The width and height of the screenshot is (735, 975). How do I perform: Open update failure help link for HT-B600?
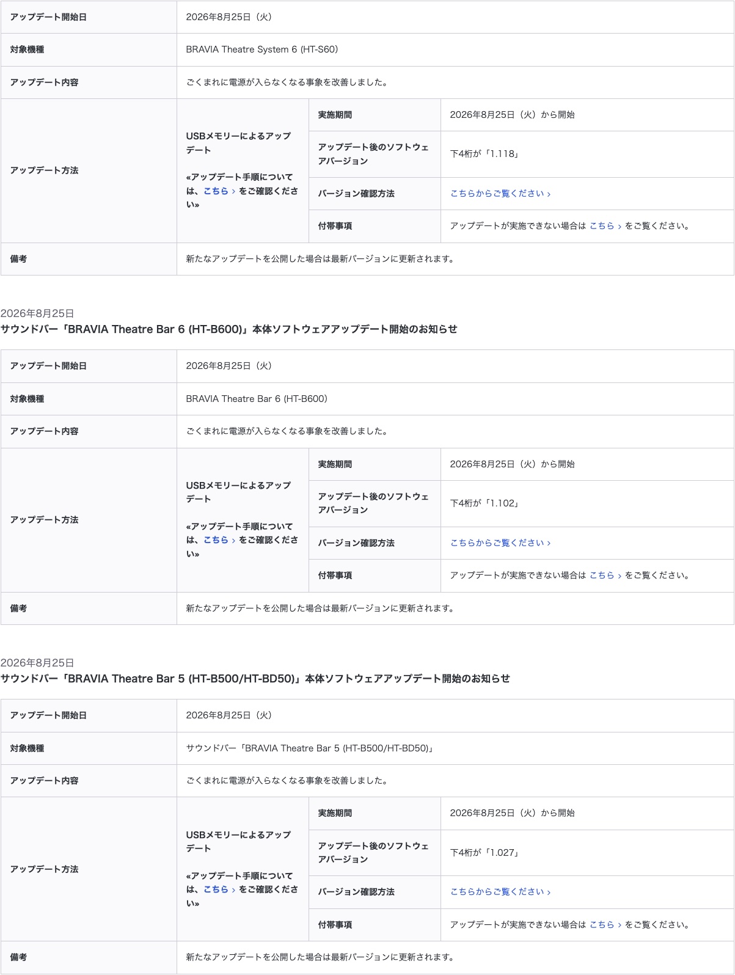(605, 575)
